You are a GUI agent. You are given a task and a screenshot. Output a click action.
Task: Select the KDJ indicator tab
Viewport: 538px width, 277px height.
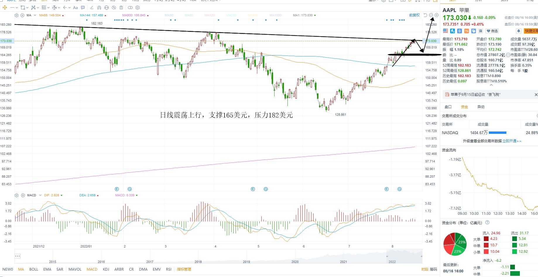click(x=106, y=269)
